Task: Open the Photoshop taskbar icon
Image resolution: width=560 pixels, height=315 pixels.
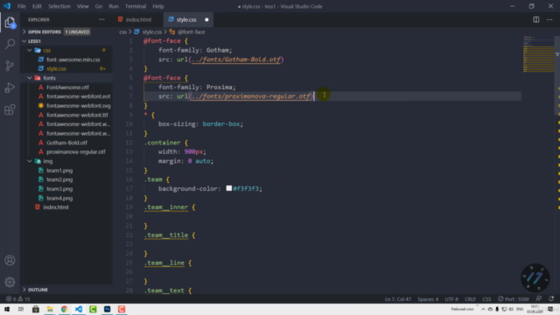Action: point(107,309)
